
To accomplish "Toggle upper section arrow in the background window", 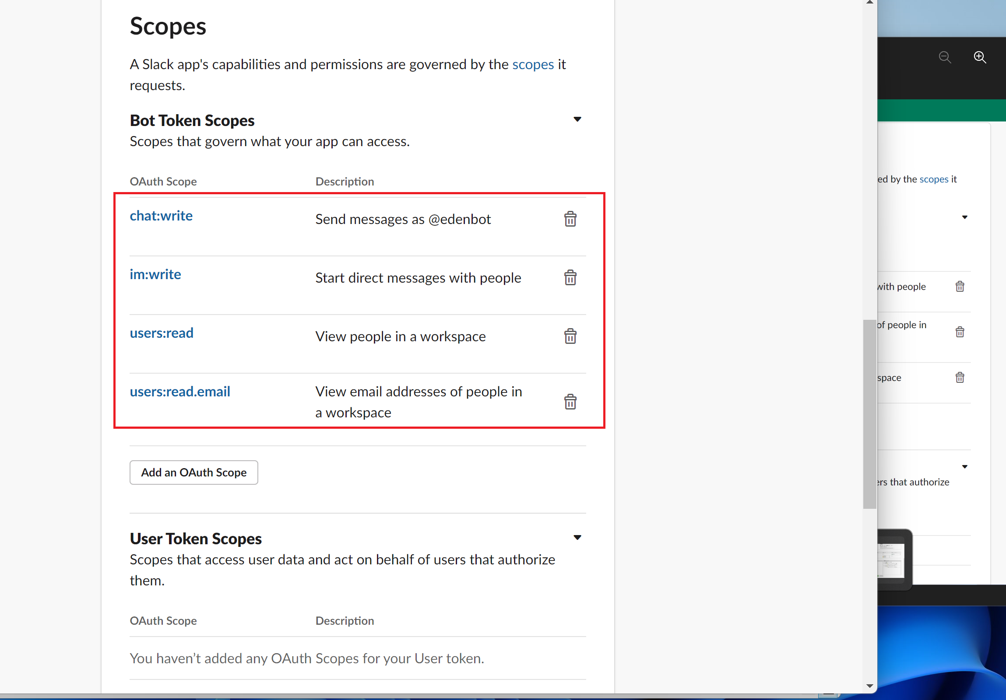I will point(965,217).
